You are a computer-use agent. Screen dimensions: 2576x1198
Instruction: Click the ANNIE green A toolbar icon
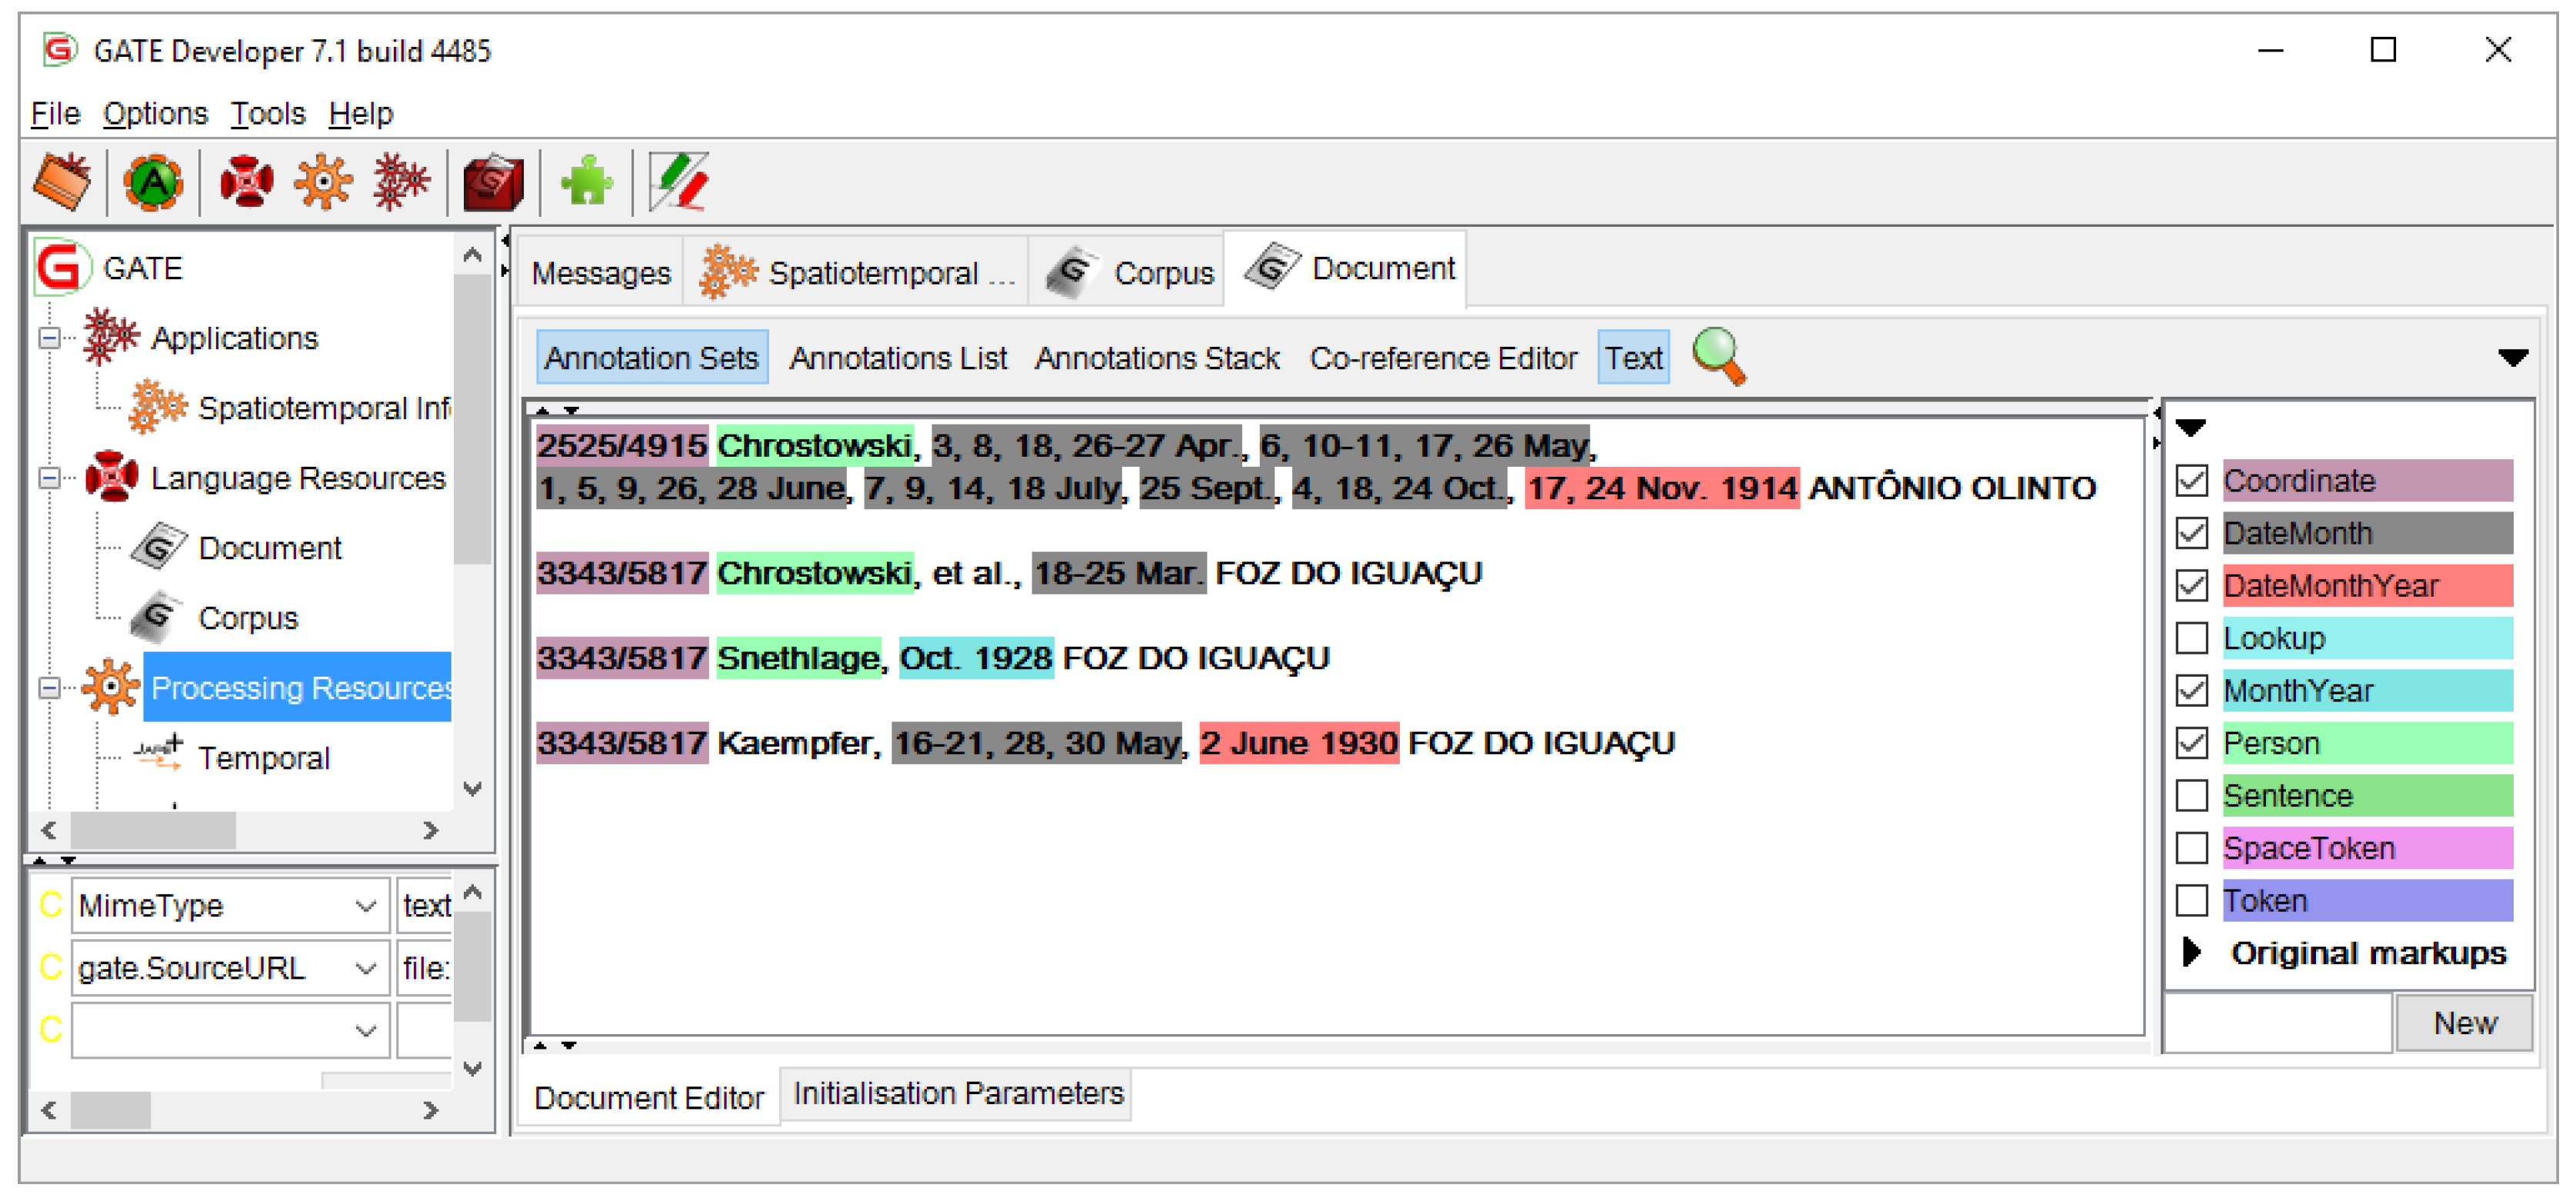[x=153, y=183]
